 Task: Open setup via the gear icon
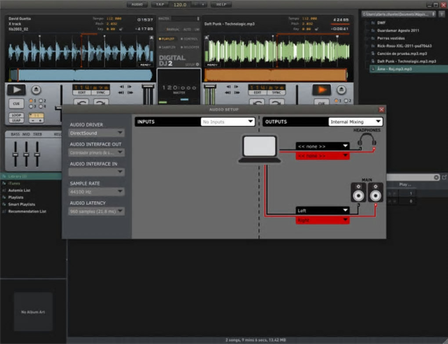197,64
